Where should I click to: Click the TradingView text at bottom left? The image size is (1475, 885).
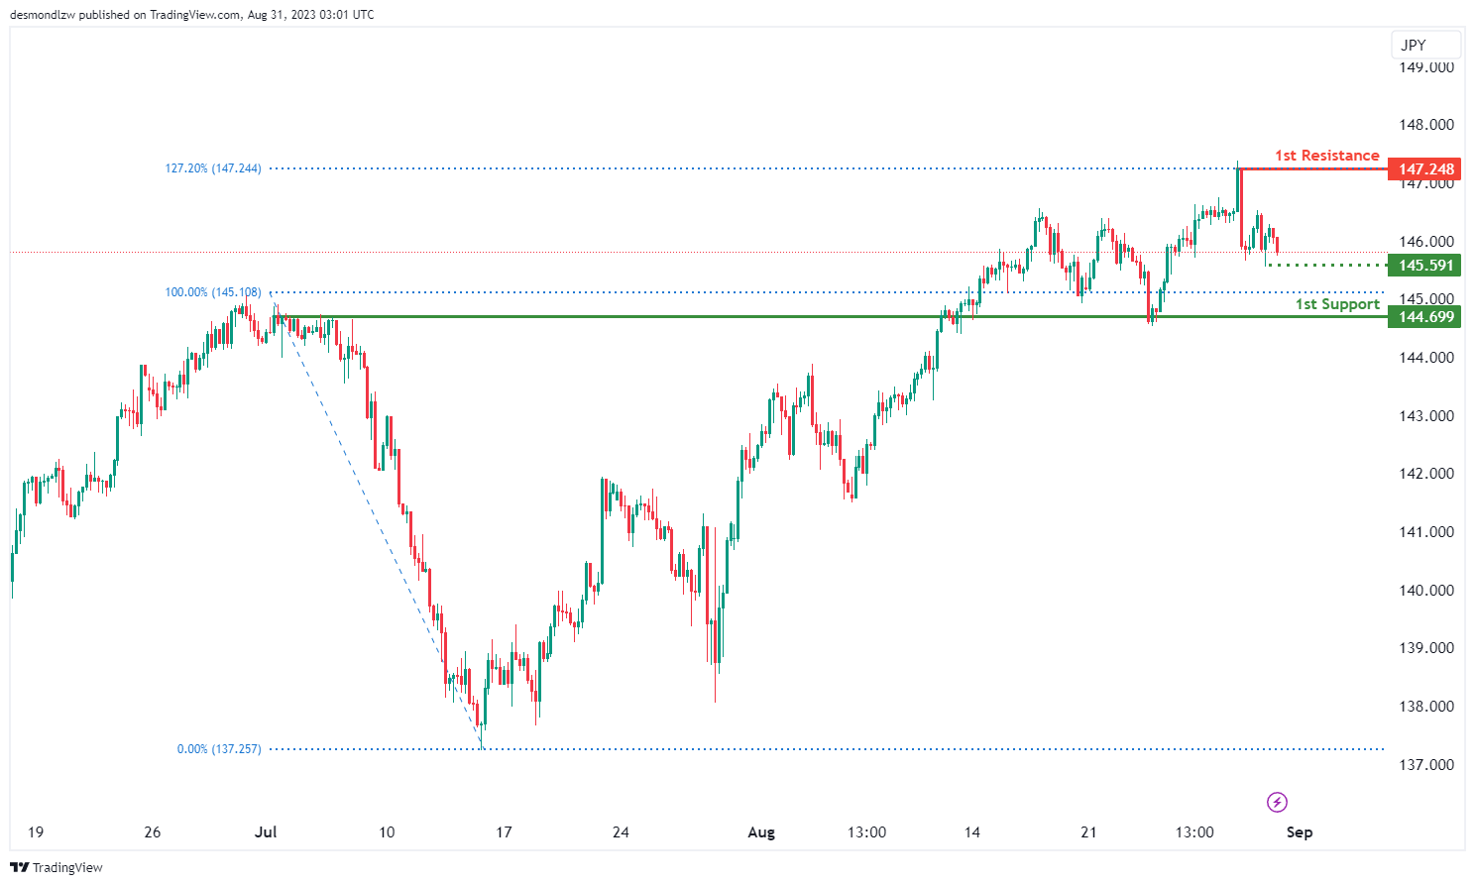point(67,867)
